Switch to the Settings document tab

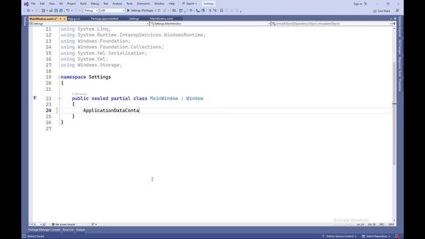pyautogui.click(x=134, y=19)
